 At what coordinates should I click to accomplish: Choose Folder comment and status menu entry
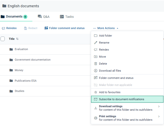click(127, 78)
